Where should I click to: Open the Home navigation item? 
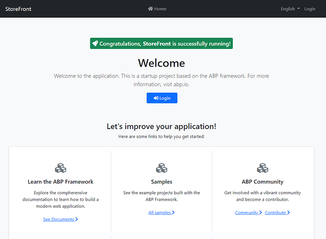157,9
